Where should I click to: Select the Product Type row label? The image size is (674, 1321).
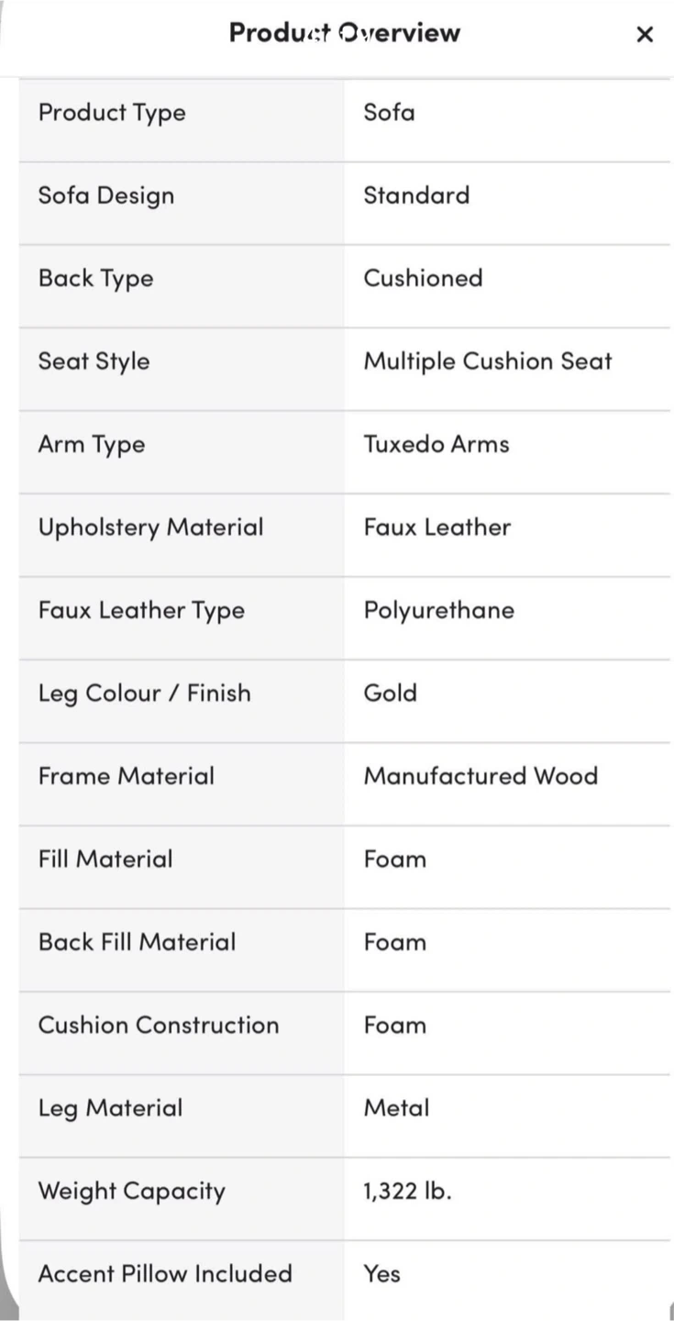point(112,113)
